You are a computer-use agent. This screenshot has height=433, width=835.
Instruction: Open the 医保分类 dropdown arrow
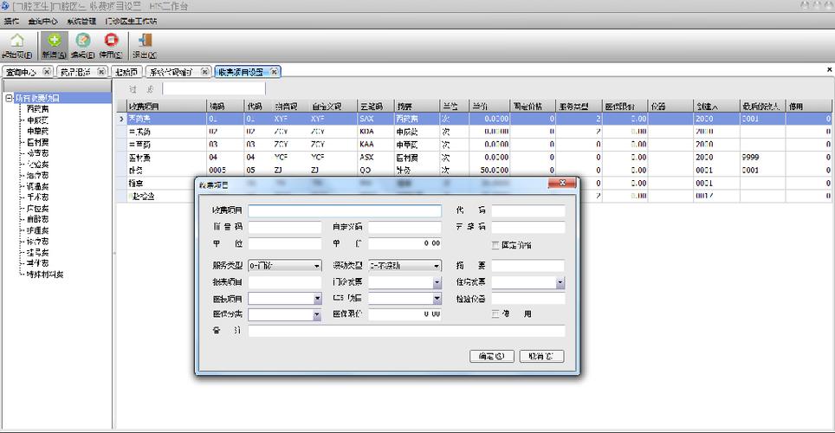tap(317, 314)
